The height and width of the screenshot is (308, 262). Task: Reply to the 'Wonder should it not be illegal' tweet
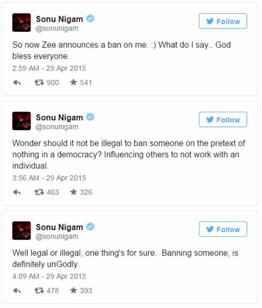pos(17,192)
